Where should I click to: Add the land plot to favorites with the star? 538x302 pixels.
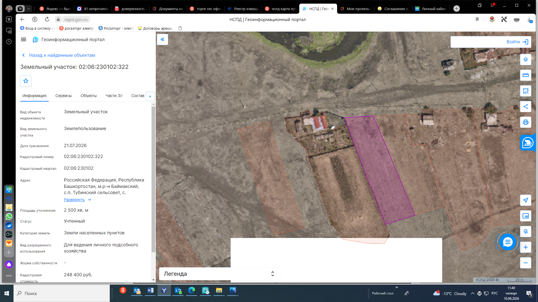pos(26,81)
